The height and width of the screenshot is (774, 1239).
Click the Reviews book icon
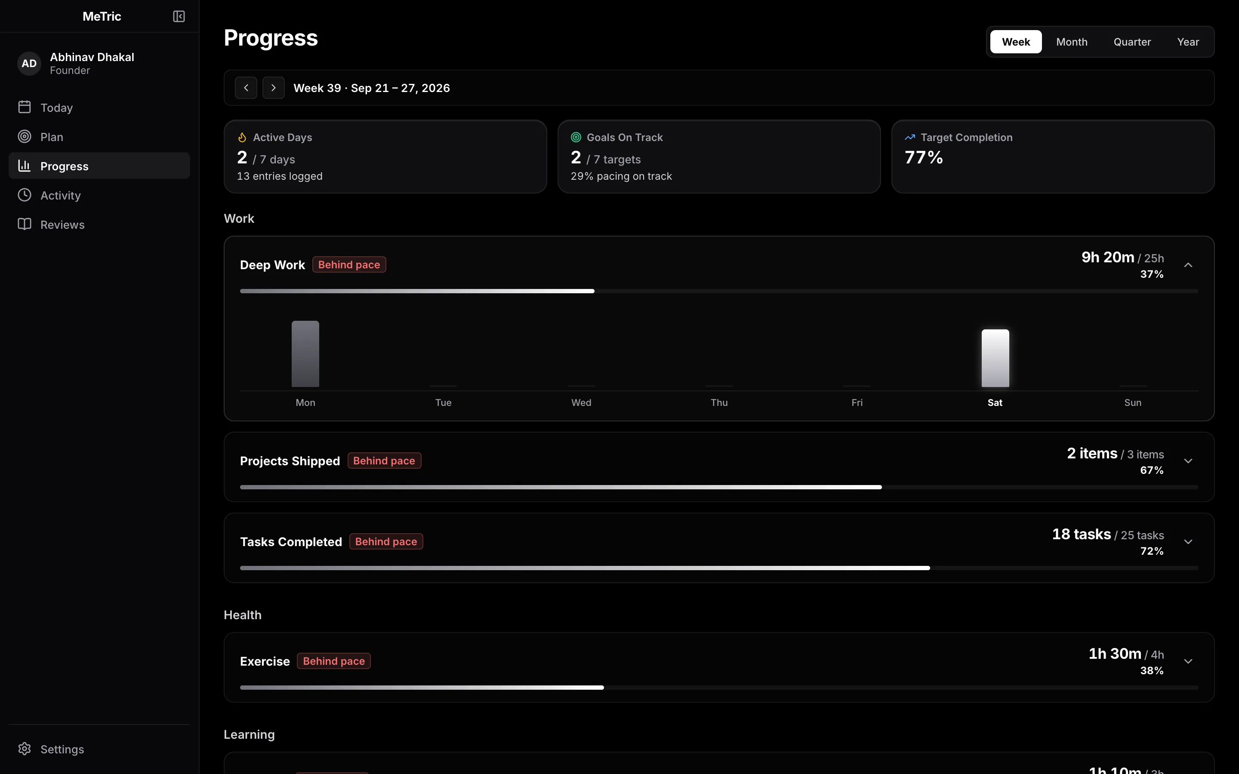click(x=25, y=224)
